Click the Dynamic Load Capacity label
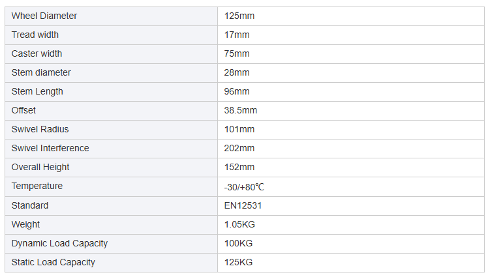The height and width of the screenshot is (279, 488). (59, 243)
